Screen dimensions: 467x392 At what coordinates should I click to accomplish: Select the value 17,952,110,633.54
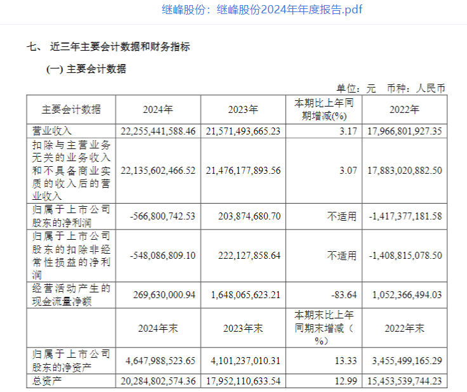243,381
